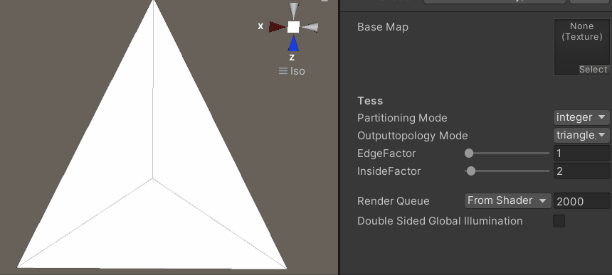Click Double Sided Global Illumination label
The image size is (612, 275).
(440, 221)
